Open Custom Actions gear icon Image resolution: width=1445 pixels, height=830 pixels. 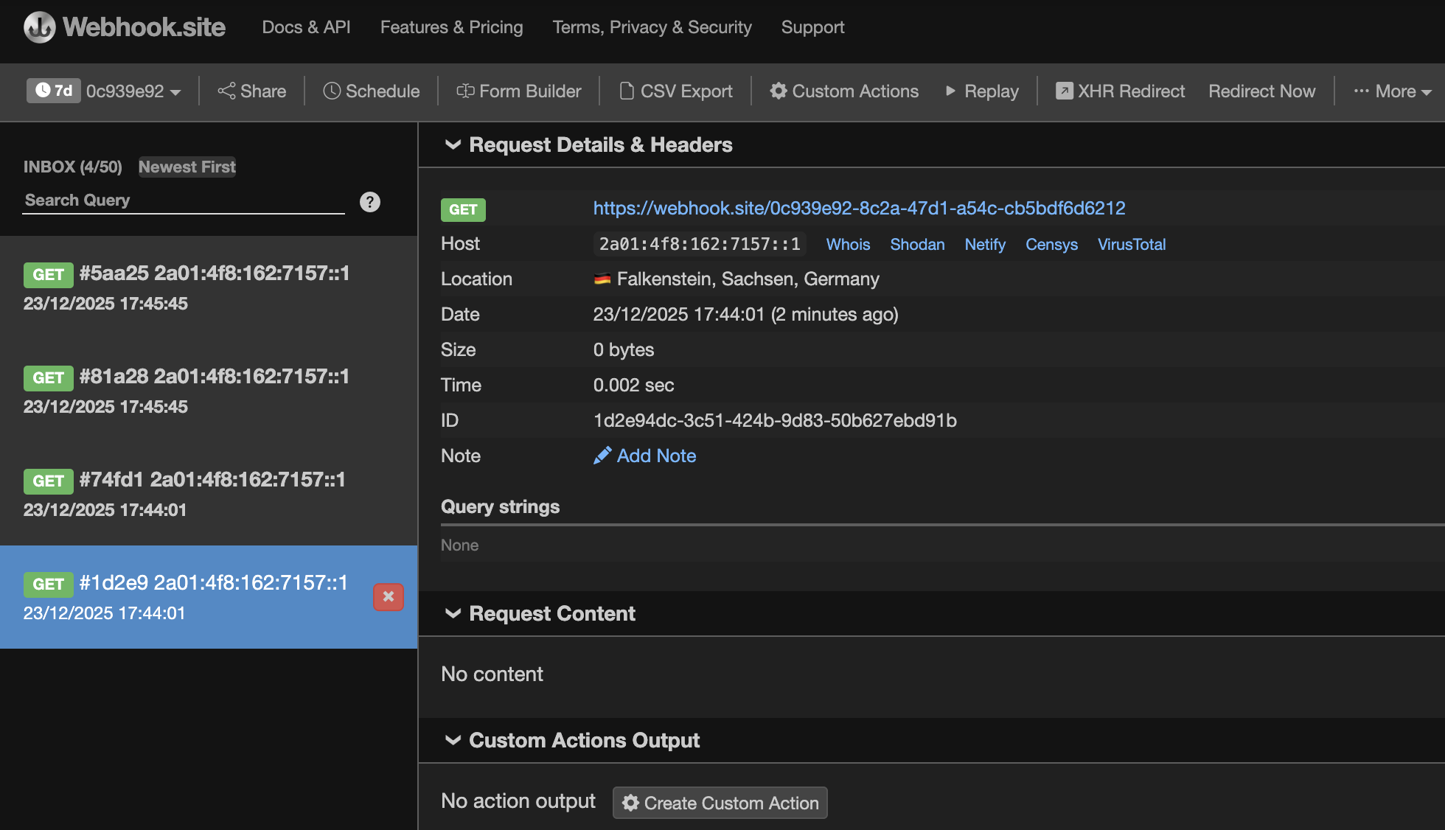click(x=779, y=91)
